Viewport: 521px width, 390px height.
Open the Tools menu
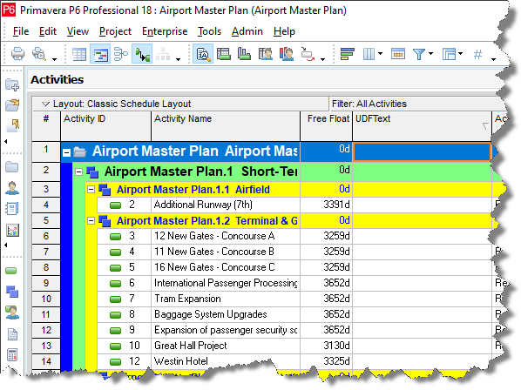[209, 31]
